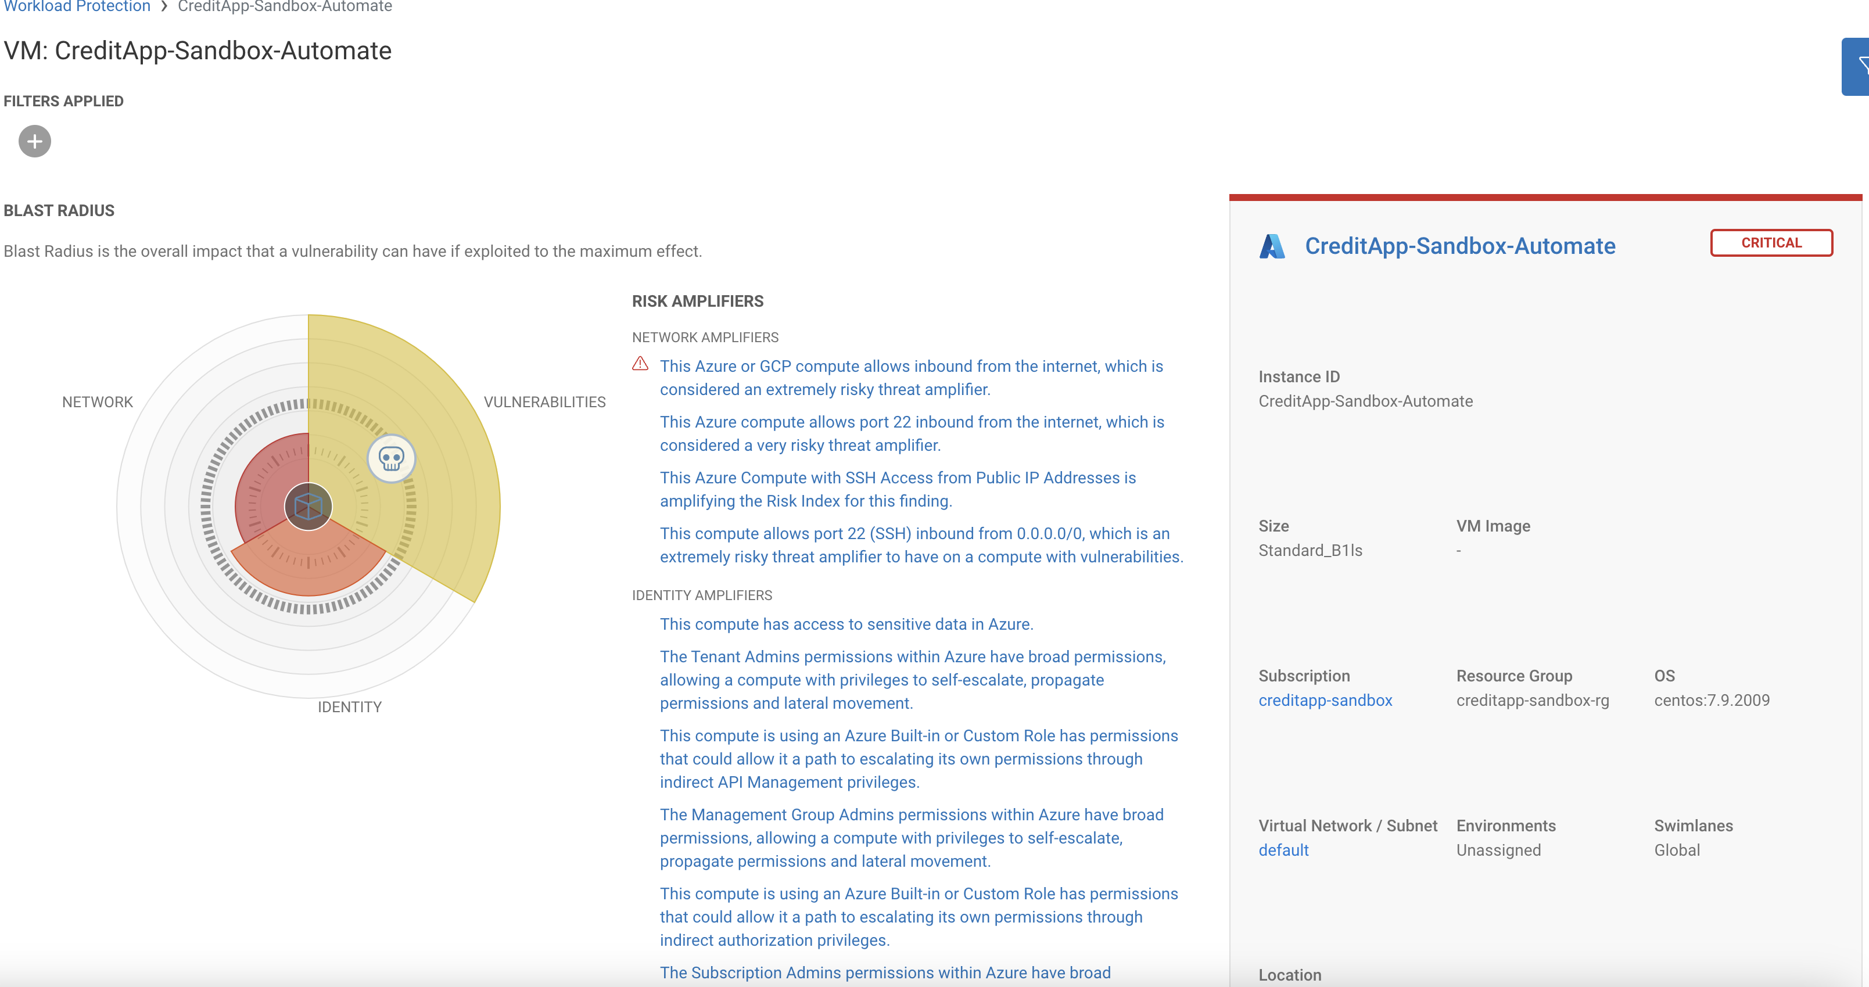The height and width of the screenshot is (987, 1869).
Task: Open amplifier about SSH Access from Public IP
Action: [898, 490]
